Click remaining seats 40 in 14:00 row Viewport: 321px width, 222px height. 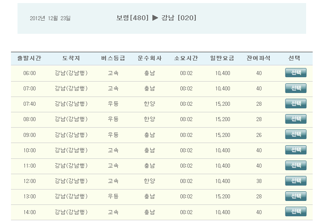coord(259,212)
